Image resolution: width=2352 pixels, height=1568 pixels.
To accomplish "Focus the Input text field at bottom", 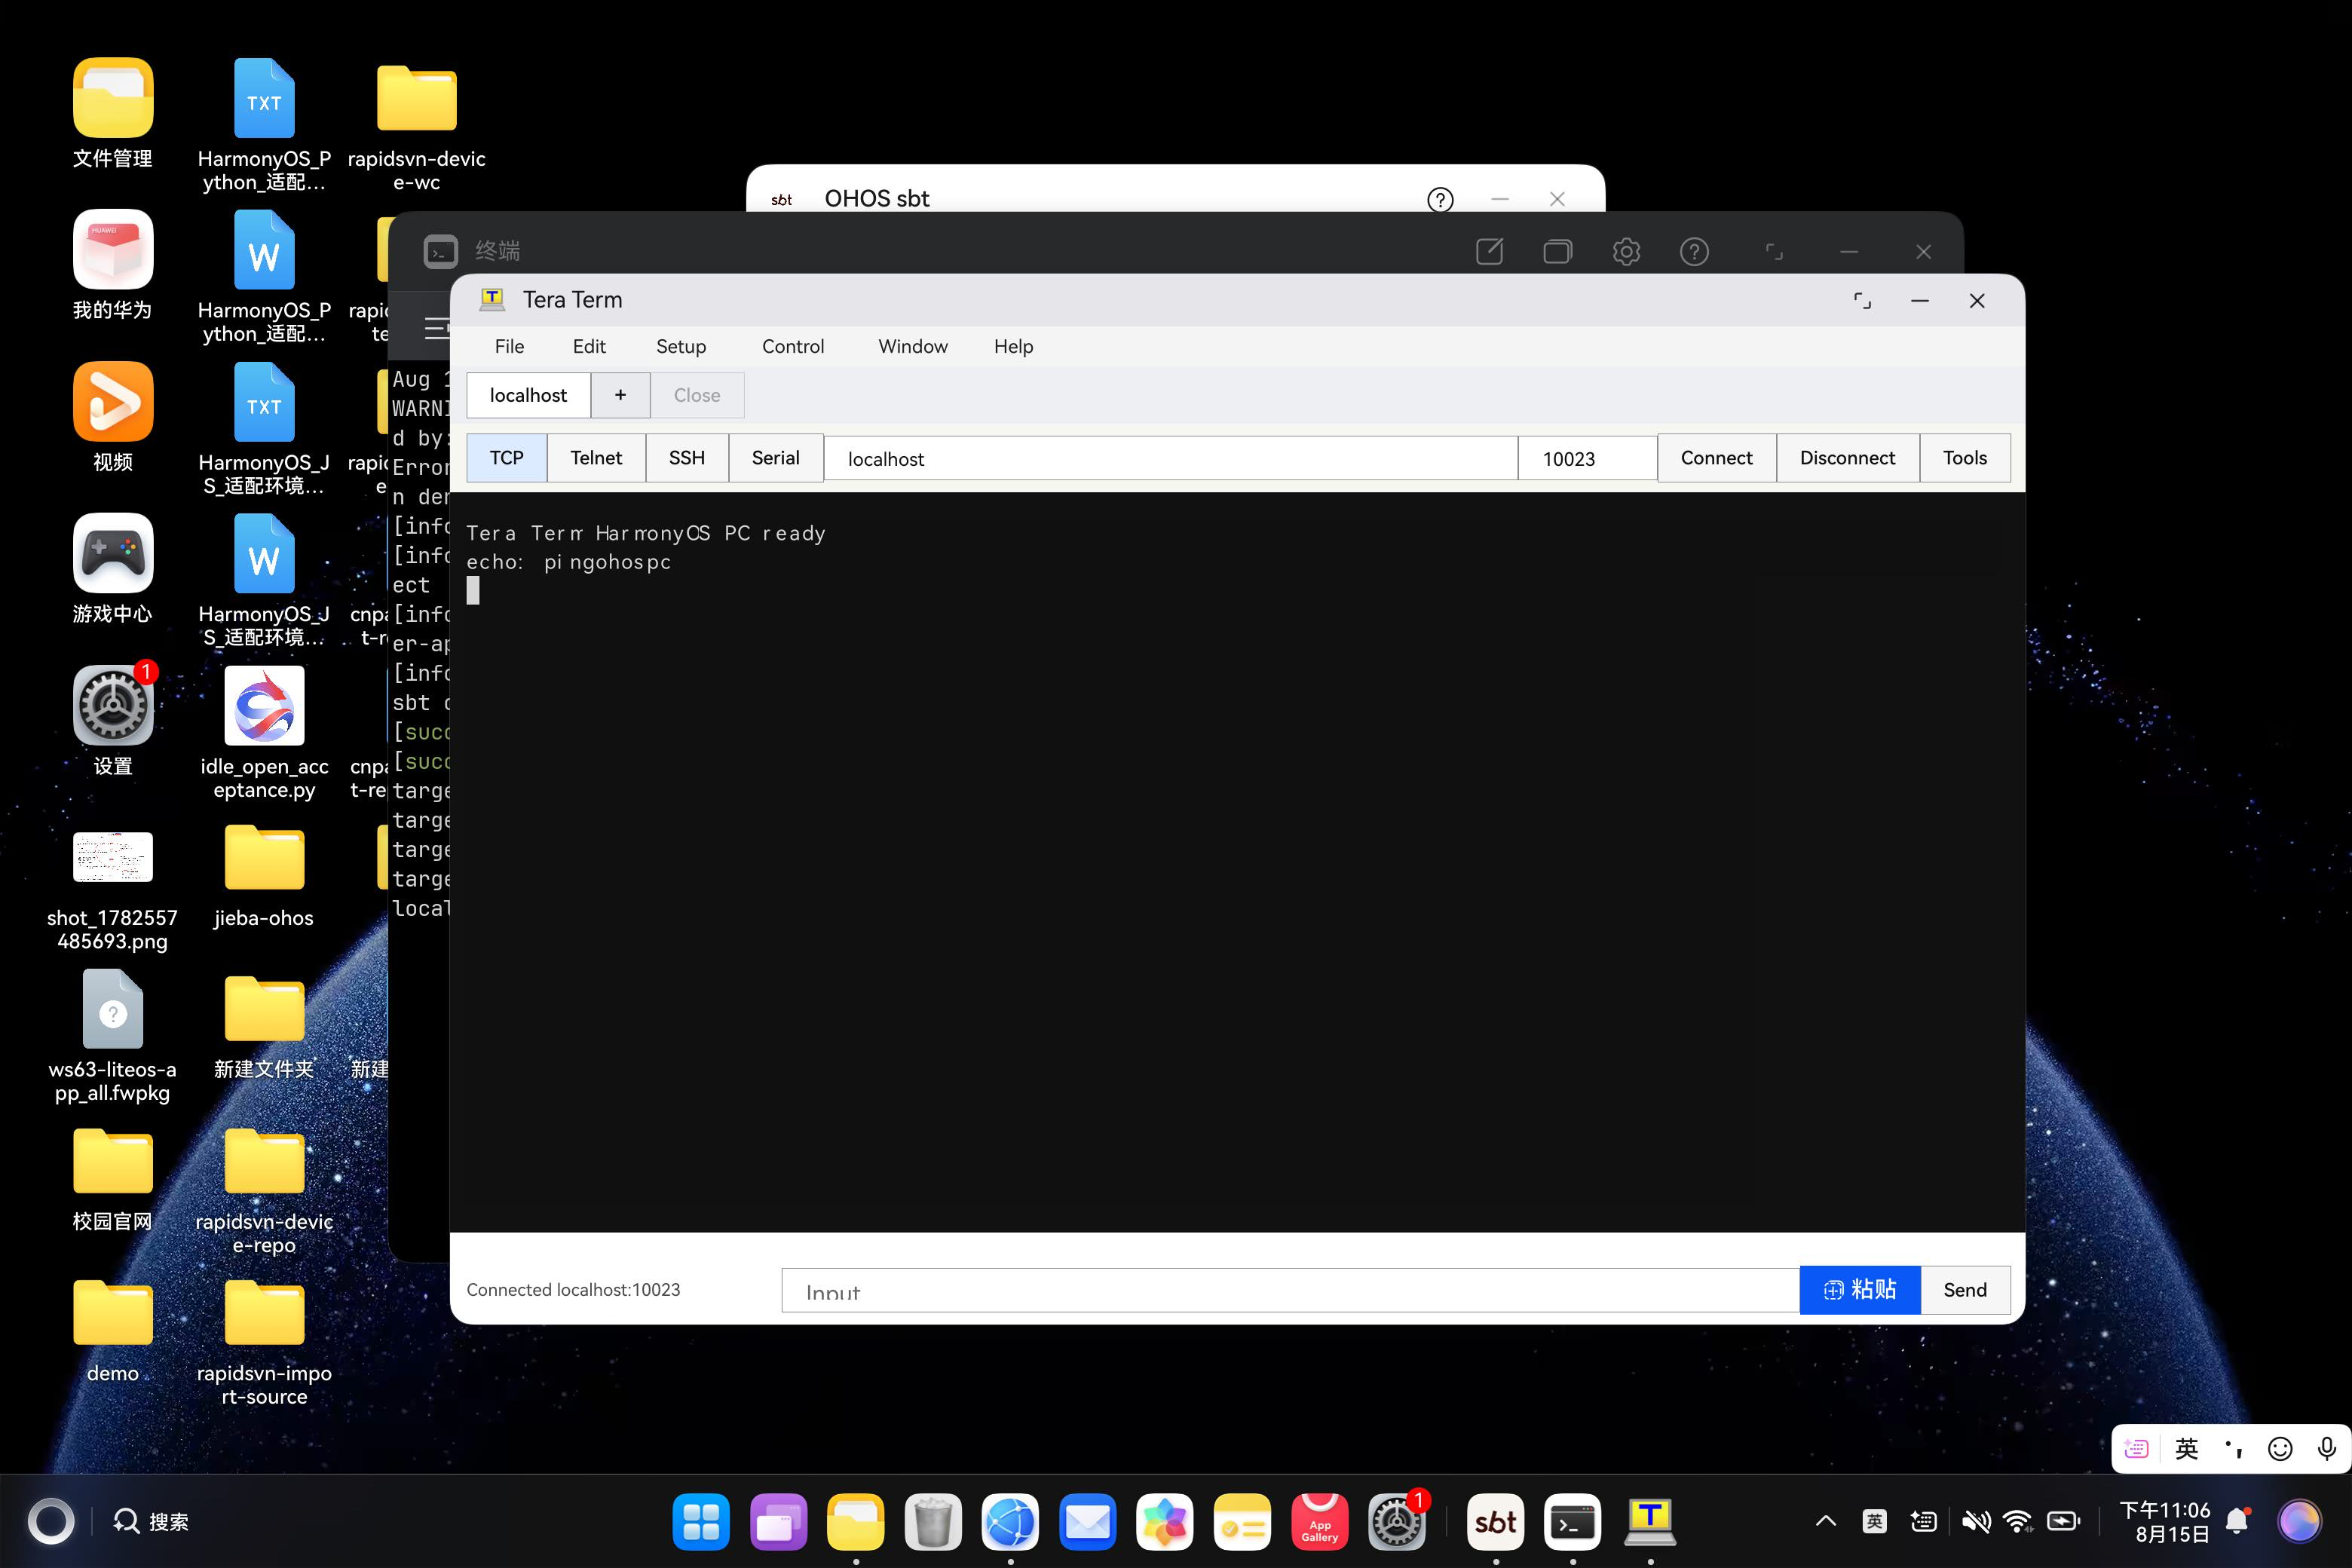I will 1290,1290.
